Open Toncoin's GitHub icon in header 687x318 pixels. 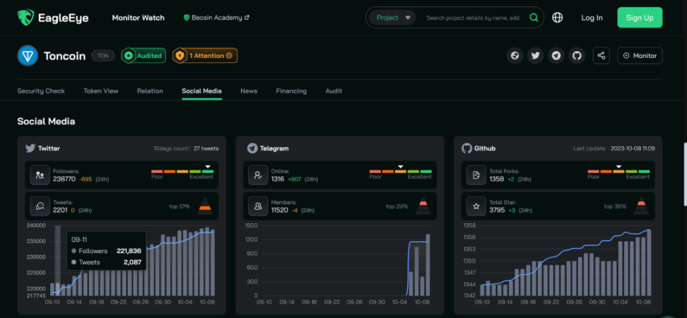coord(577,56)
